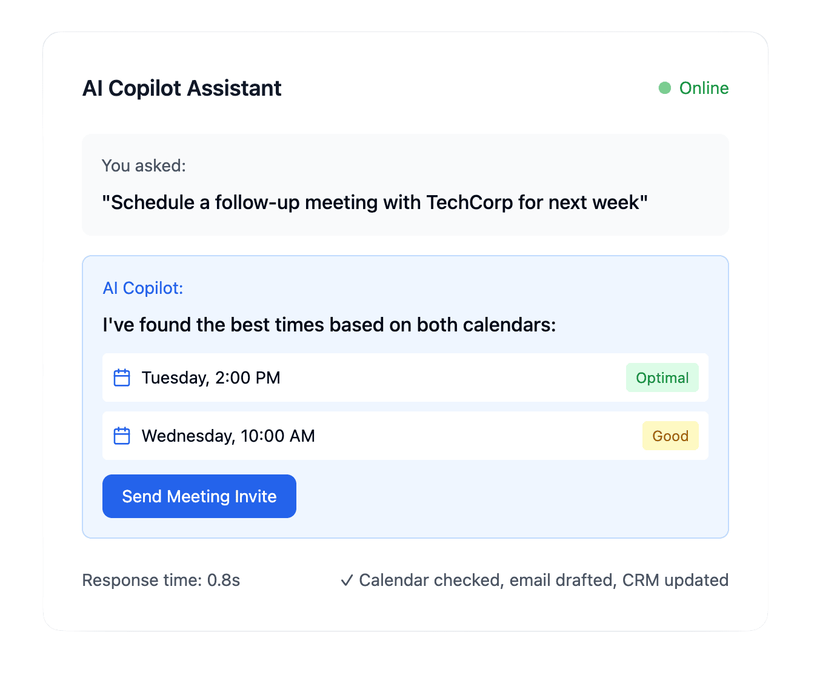Image resolution: width=817 pixels, height=675 pixels.
Task: Click the "I've found the best times" message
Action: click(x=329, y=325)
